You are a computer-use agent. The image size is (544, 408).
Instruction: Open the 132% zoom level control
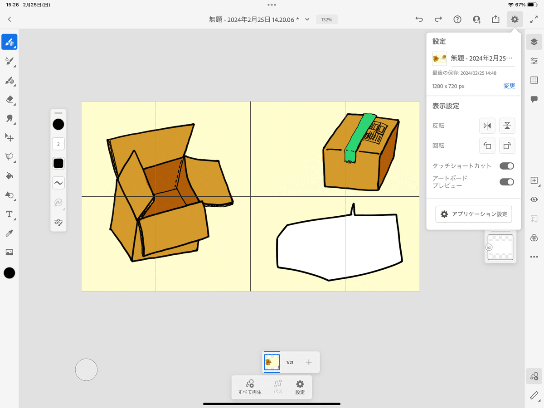click(x=327, y=19)
